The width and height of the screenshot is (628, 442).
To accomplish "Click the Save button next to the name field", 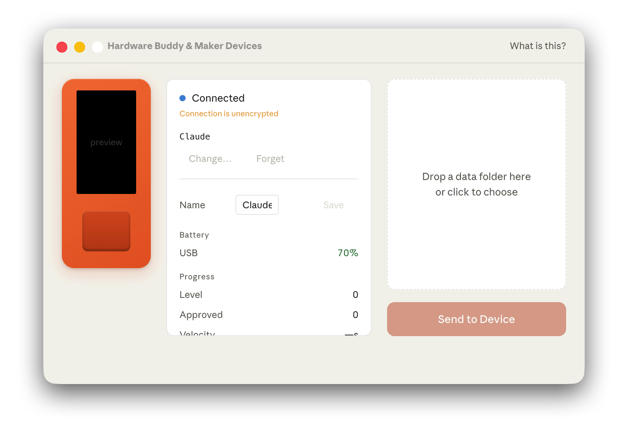I will tap(333, 205).
